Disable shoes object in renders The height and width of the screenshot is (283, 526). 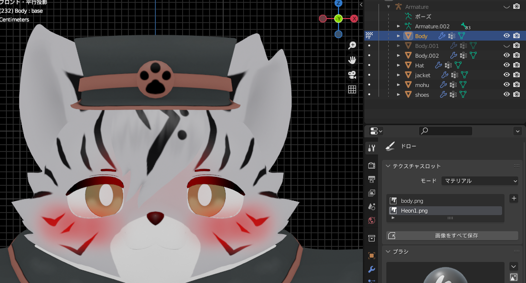517,95
